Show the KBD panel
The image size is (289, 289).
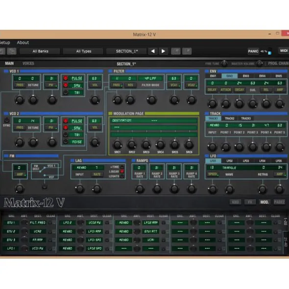[236, 202]
